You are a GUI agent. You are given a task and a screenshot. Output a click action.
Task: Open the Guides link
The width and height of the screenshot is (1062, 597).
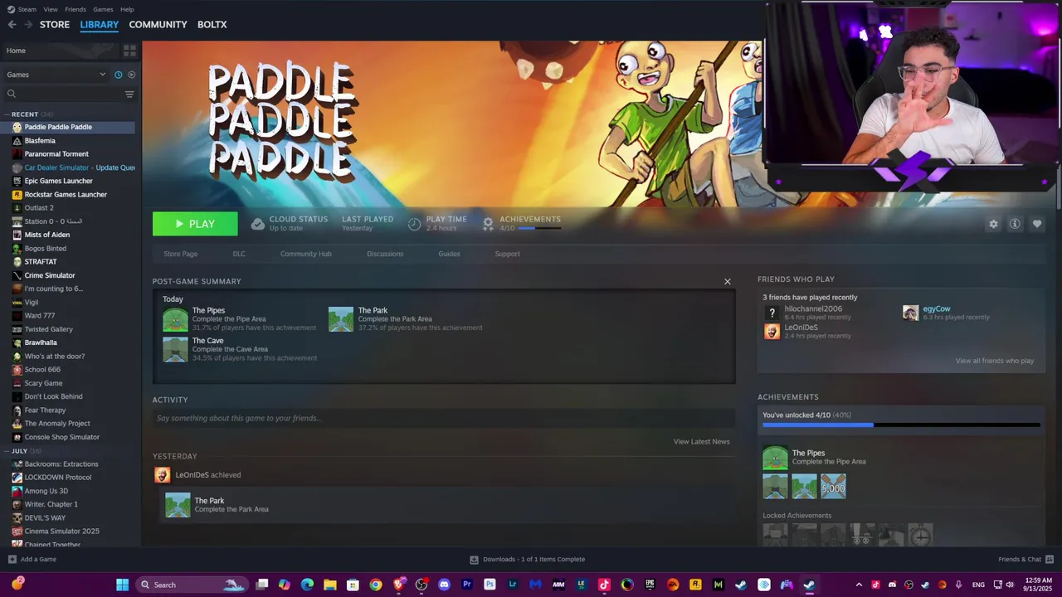(x=449, y=254)
